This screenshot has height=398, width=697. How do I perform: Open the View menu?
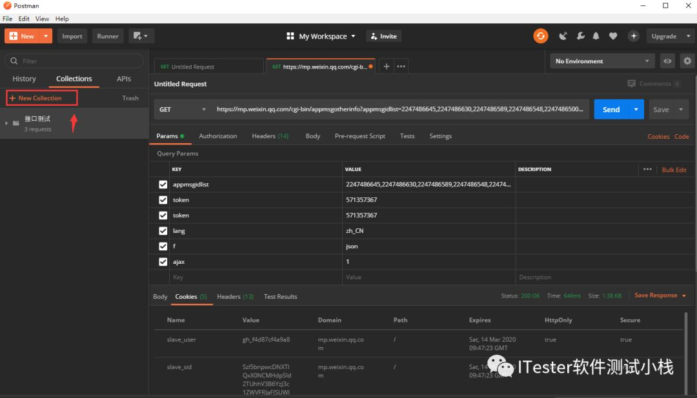point(42,19)
